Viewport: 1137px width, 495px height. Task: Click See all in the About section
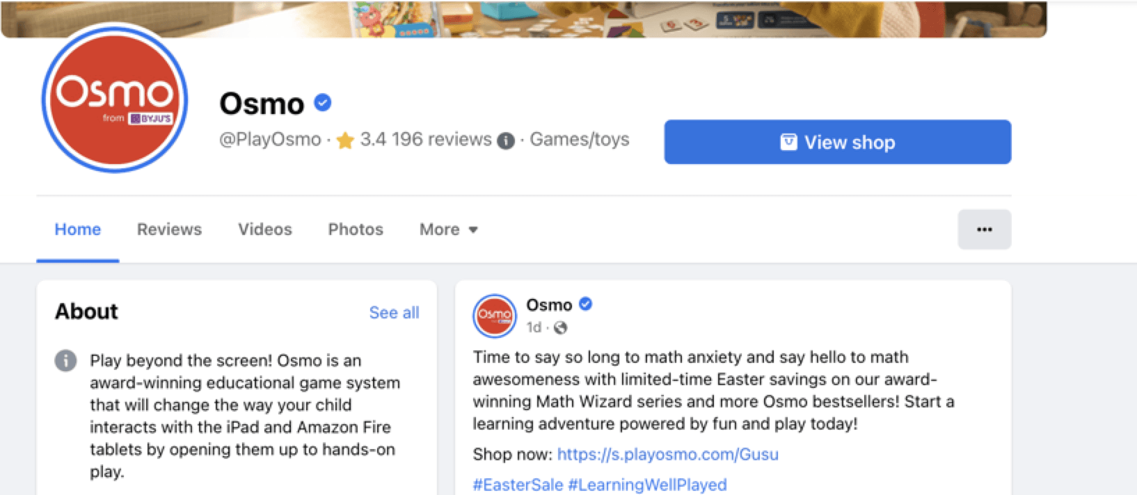pos(394,313)
